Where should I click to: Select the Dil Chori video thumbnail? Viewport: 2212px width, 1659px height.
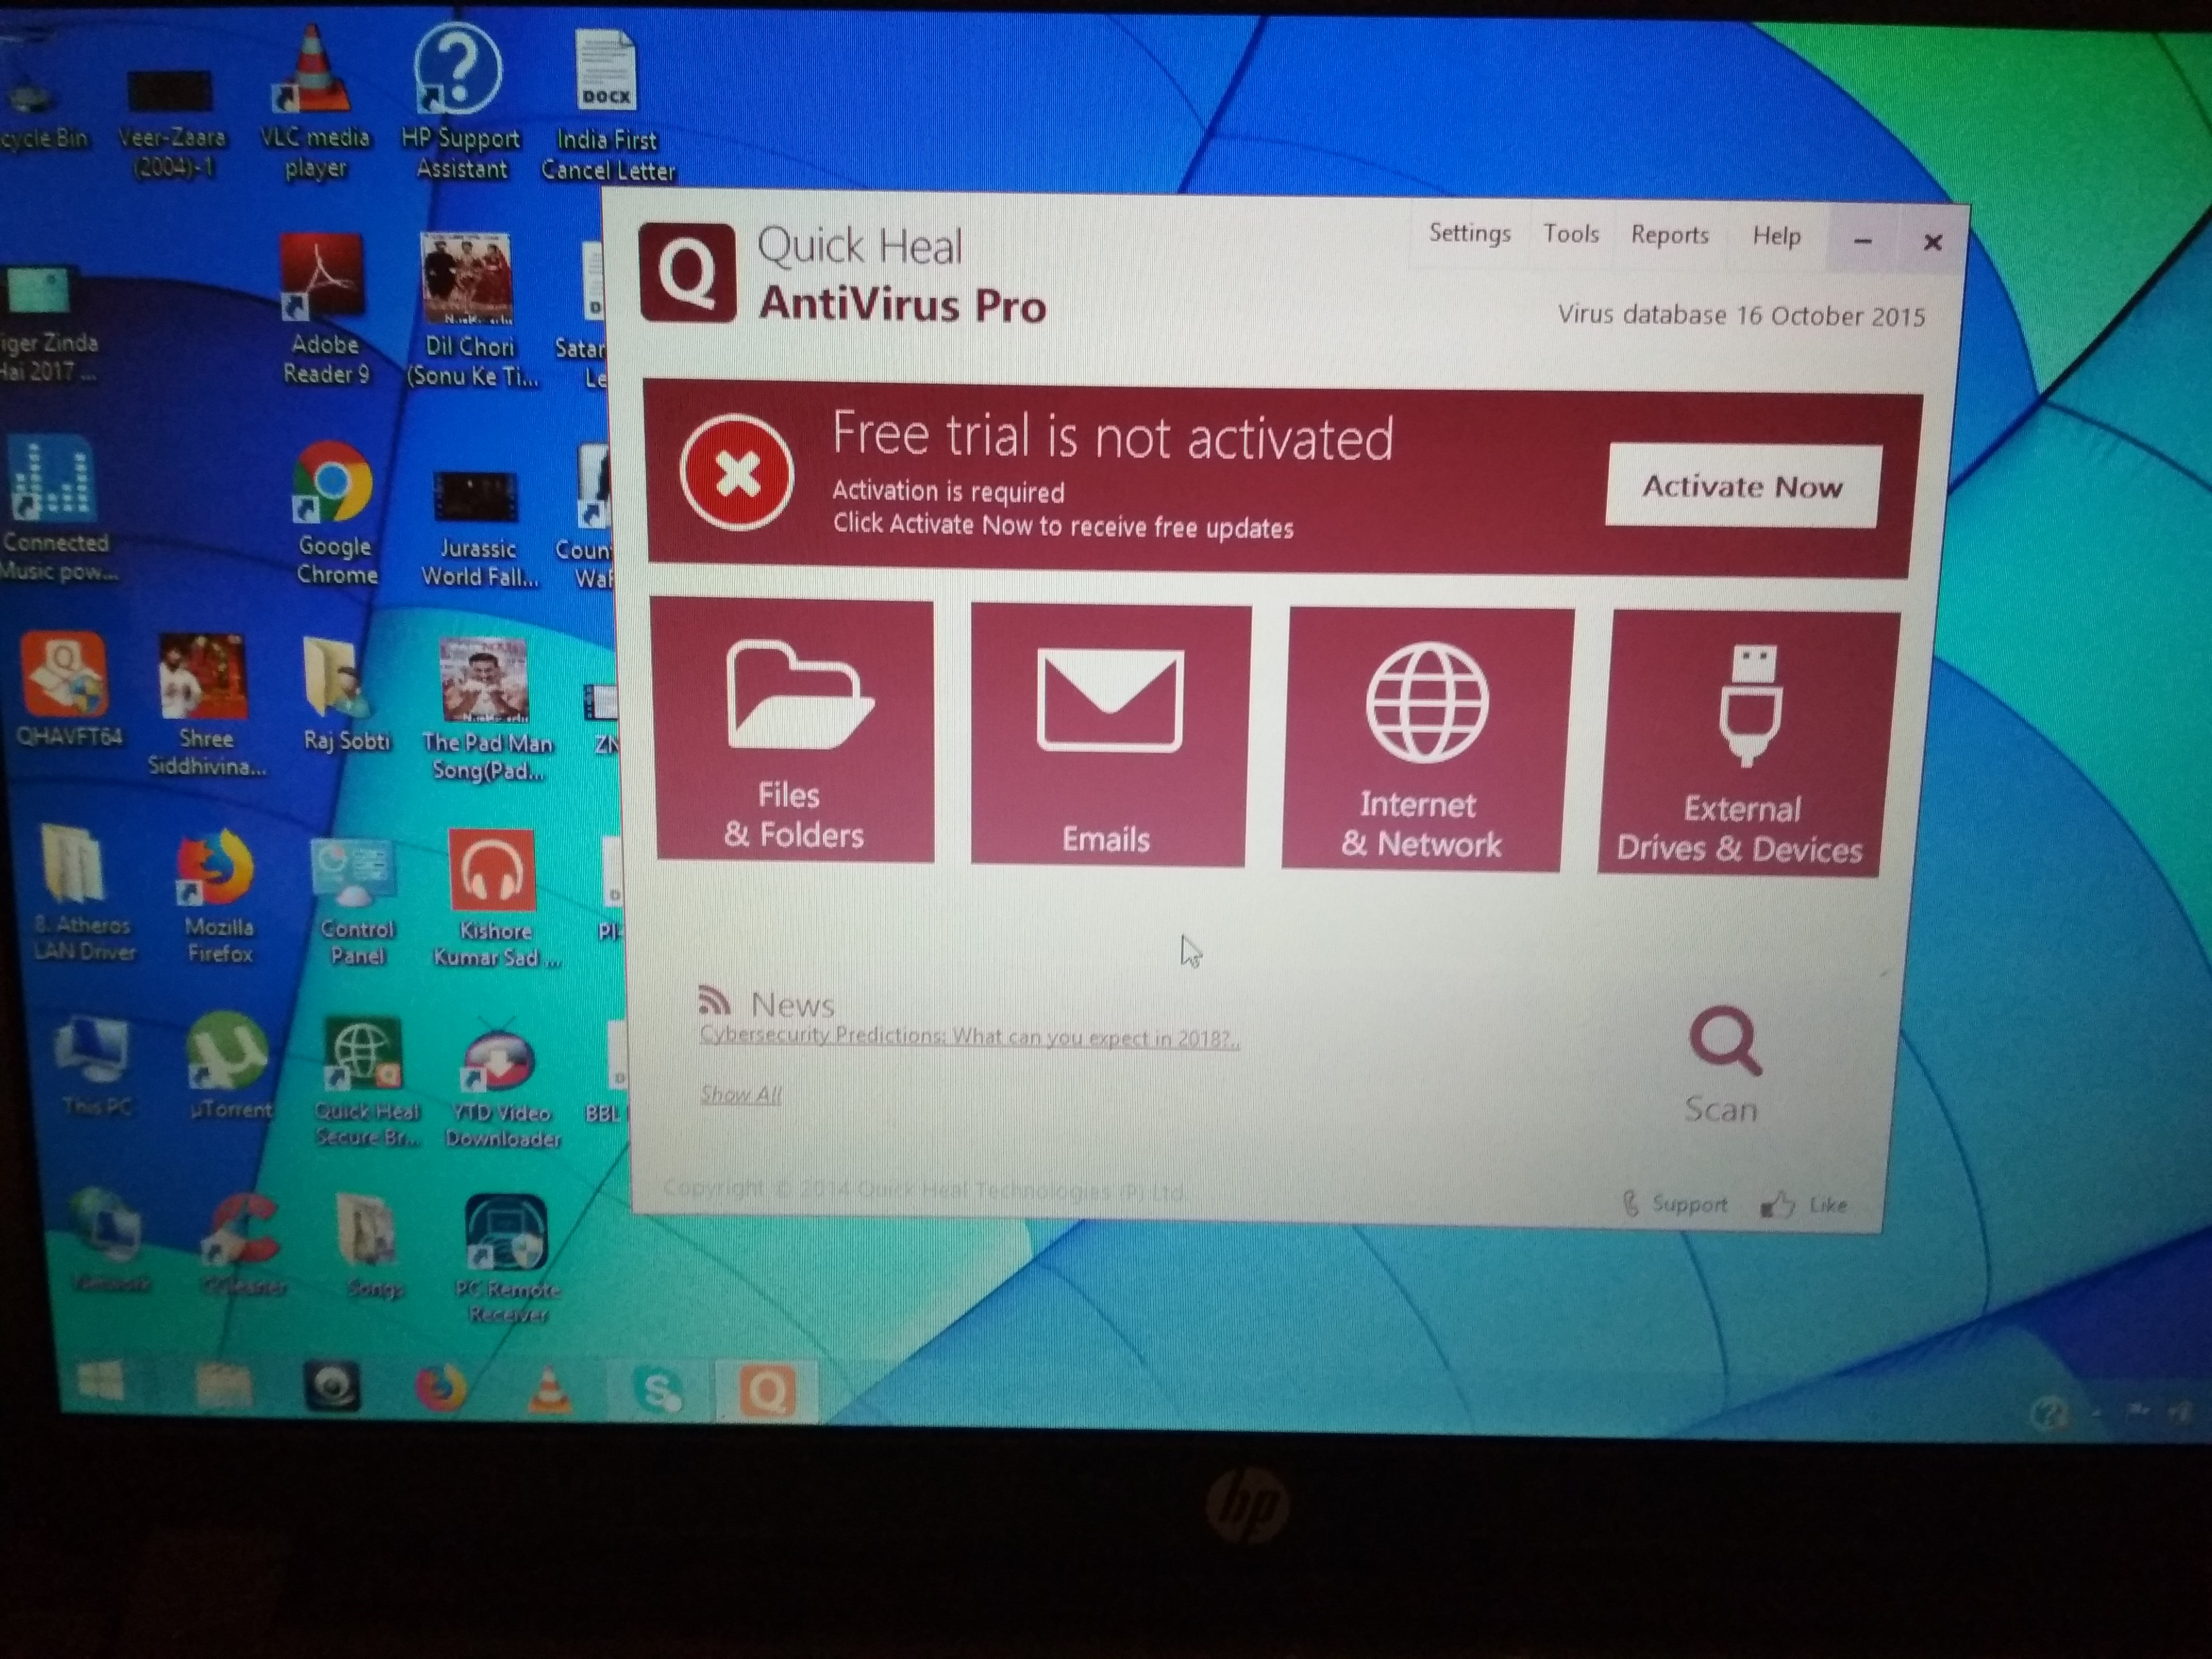pyautogui.click(x=470, y=310)
